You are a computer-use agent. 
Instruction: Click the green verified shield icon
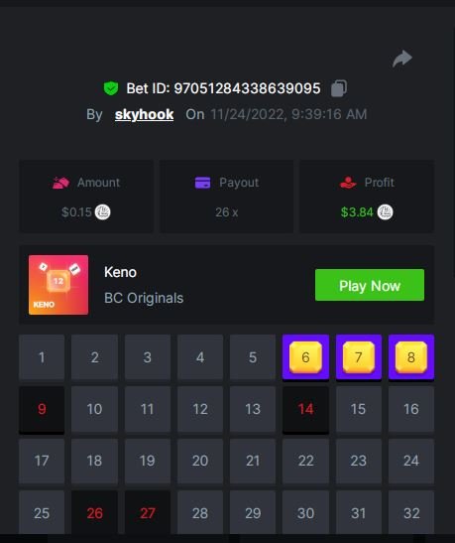(111, 88)
